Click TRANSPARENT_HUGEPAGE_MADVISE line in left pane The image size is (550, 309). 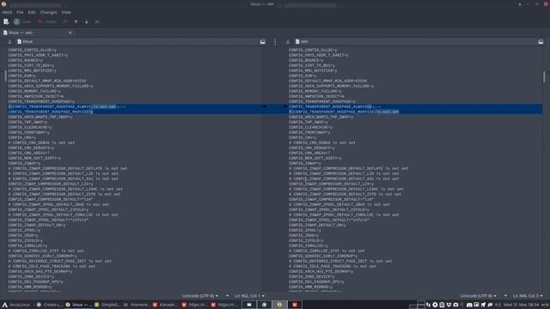coord(51,112)
